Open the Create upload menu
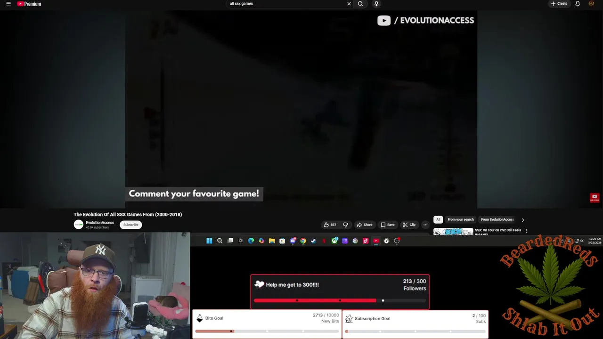The width and height of the screenshot is (603, 339). pyautogui.click(x=559, y=4)
